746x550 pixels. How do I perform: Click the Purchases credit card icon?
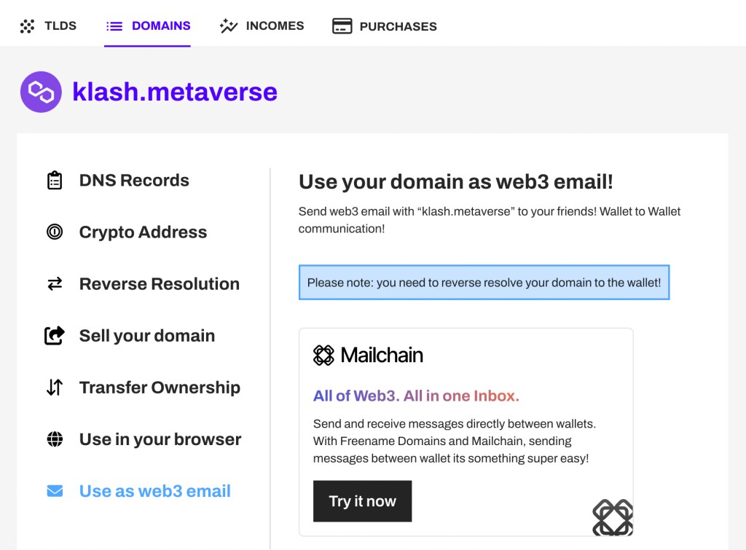tap(342, 26)
